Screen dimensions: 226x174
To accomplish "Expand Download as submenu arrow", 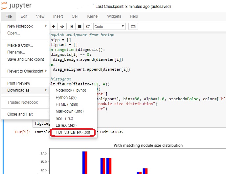I will (x=46, y=90).
